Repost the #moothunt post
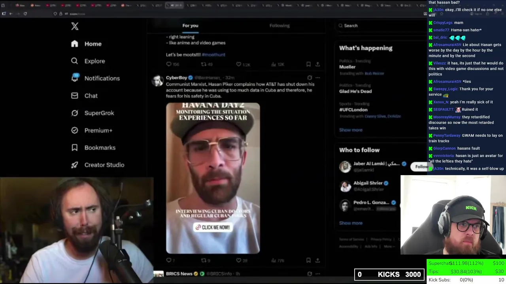This screenshot has height=284, width=506. pyautogui.click(x=204, y=64)
